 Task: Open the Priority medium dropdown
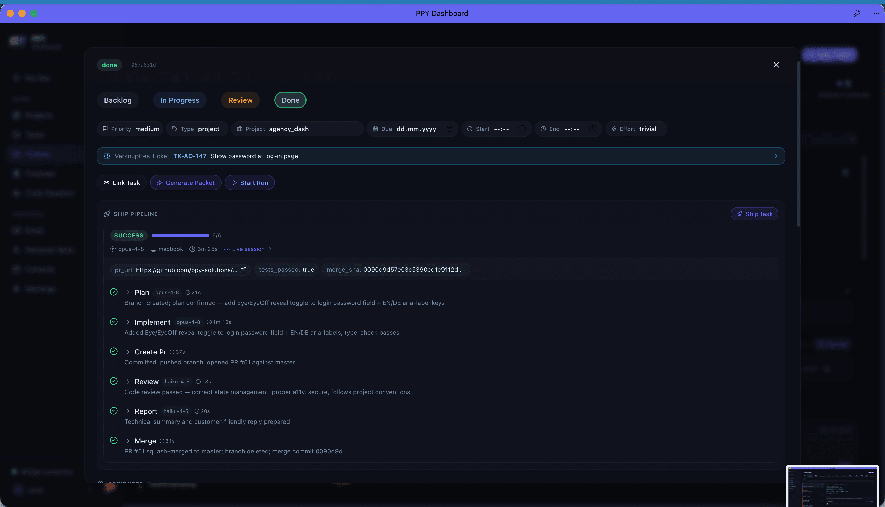coord(130,129)
